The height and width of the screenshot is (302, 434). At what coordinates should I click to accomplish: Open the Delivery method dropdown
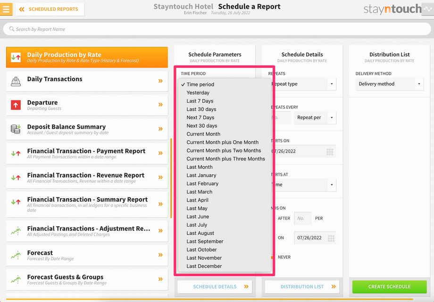390,84
